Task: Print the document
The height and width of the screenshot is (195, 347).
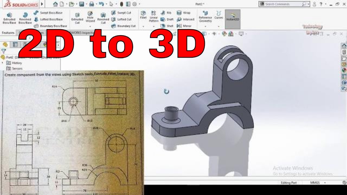Action: coord(92,4)
